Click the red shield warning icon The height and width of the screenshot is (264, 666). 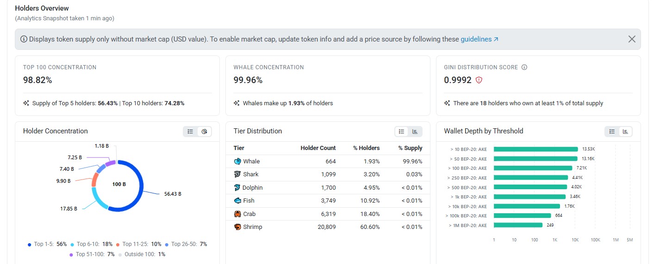479,80
